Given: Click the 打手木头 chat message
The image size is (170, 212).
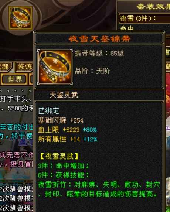Looking at the screenshot, I should point(16,99).
